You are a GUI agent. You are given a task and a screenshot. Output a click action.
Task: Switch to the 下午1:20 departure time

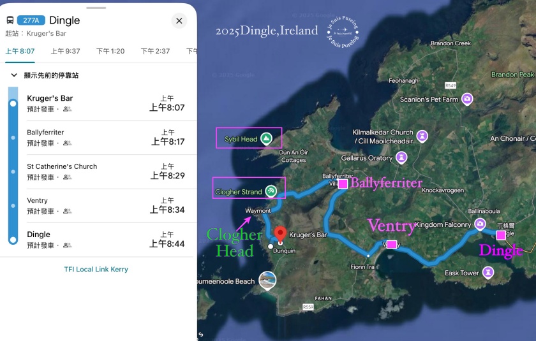(x=110, y=51)
